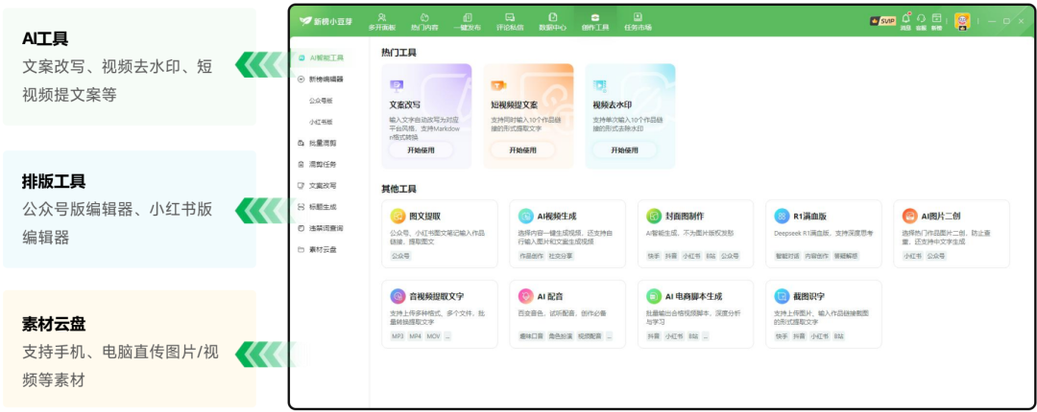This screenshot has width=1037, height=412.
Task: Open the R1满血版 tool icon
Action: click(782, 216)
